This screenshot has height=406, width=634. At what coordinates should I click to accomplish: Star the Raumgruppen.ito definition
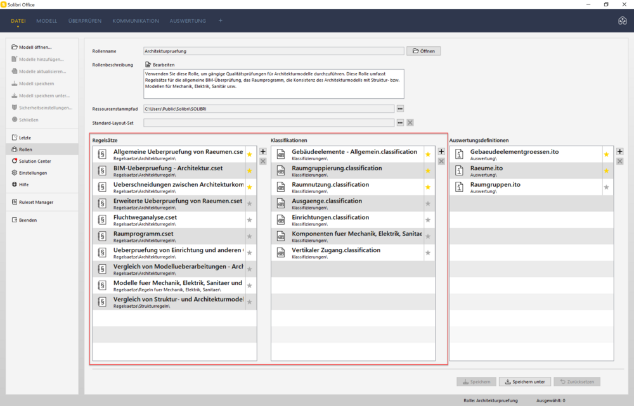pyautogui.click(x=606, y=187)
